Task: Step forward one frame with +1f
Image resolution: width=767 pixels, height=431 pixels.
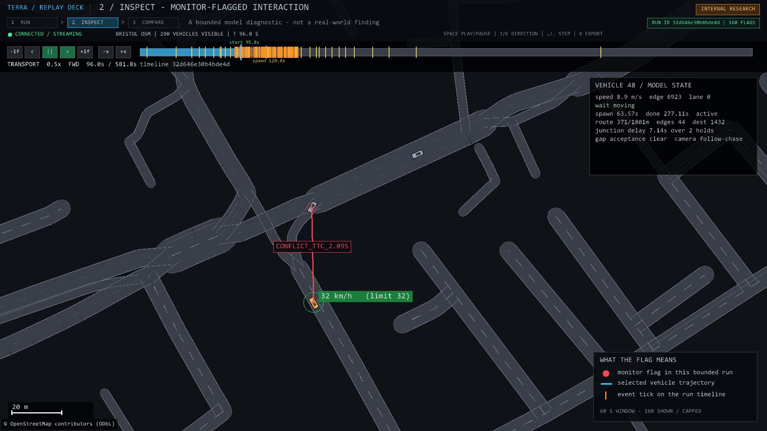Action: tap(85, 52)
